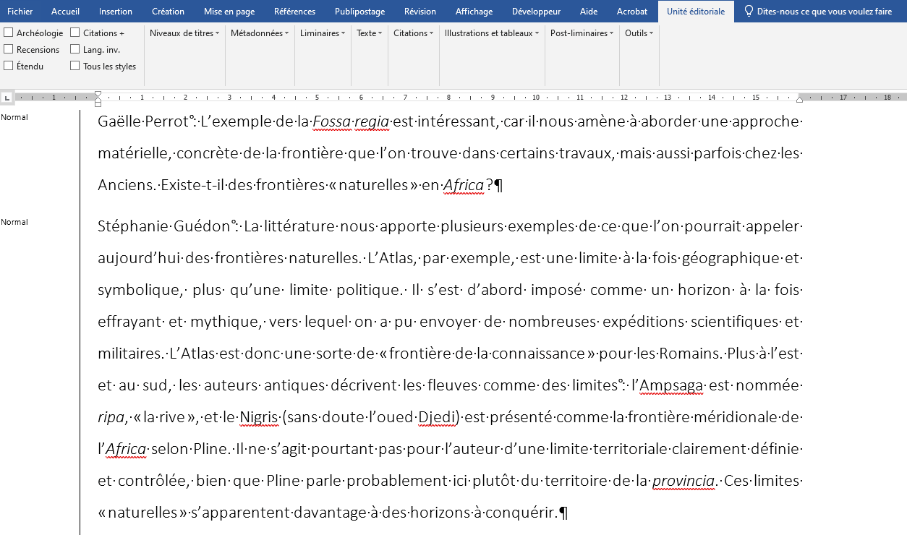Click the word 'Anciens' in the first paragraph
Image resolution: width=907 pixels, height=535 pixels.
pos(125,185)
